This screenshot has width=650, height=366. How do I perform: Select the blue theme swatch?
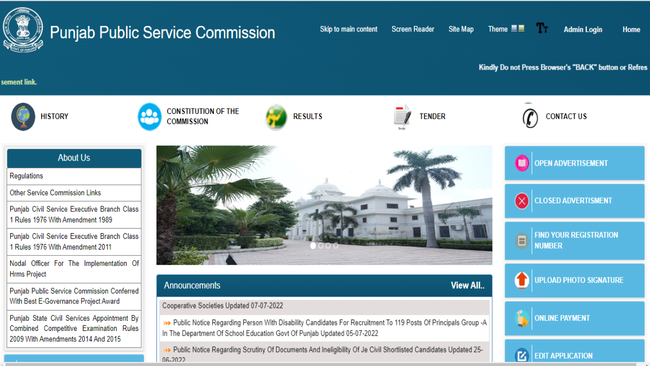click(514, 28)
